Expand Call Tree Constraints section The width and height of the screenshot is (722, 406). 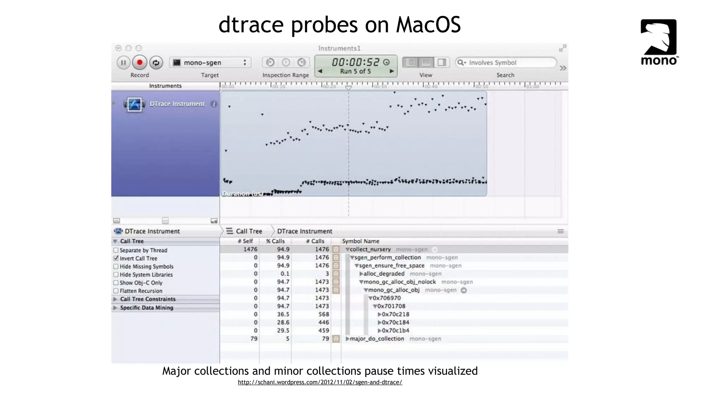click(115, 299)
